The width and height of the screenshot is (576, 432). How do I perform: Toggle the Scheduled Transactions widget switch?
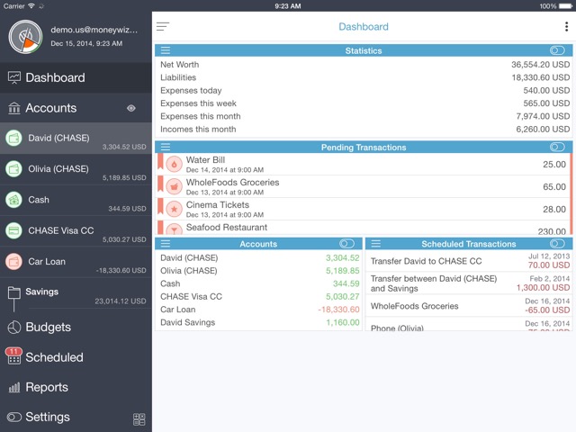click(557, 244)
